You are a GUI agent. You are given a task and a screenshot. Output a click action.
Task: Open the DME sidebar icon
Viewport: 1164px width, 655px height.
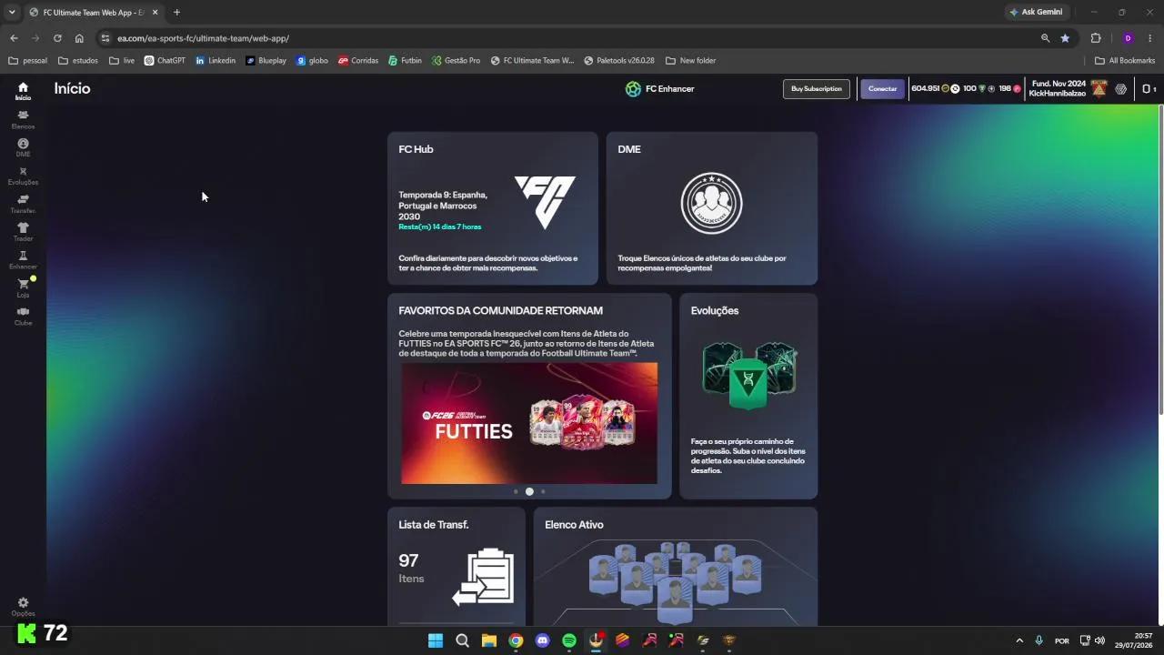pos(23,147)
